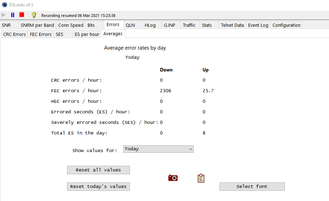The image size is (329, 201).
Task: Click the Reset all values button
Action: 98,170
